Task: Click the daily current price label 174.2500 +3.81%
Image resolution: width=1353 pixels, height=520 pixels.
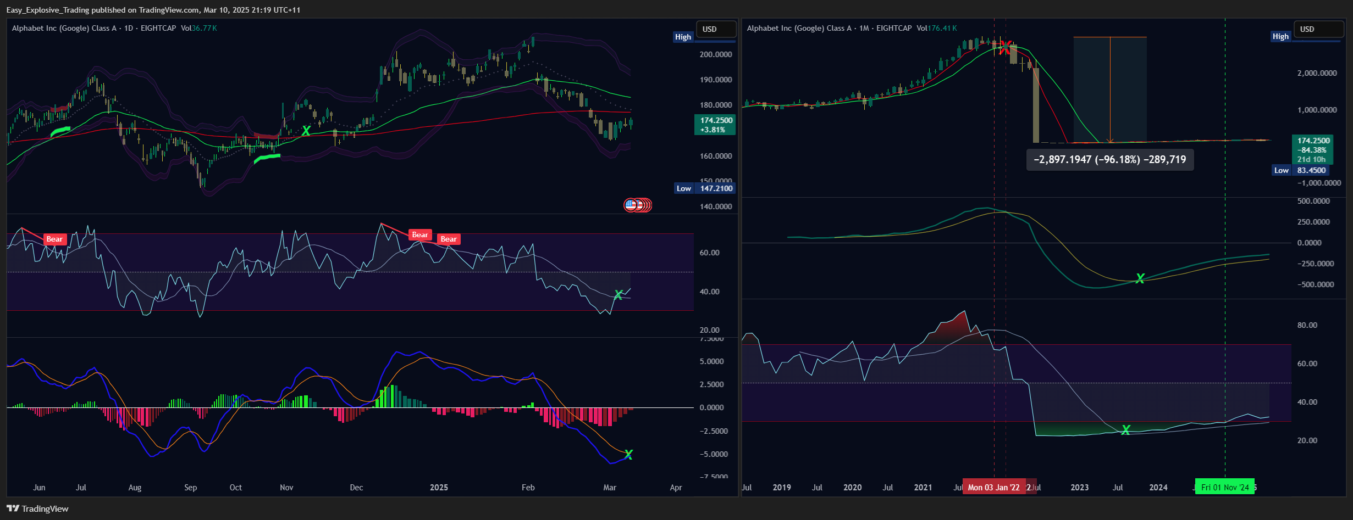Action: click(x=716, y=125)
